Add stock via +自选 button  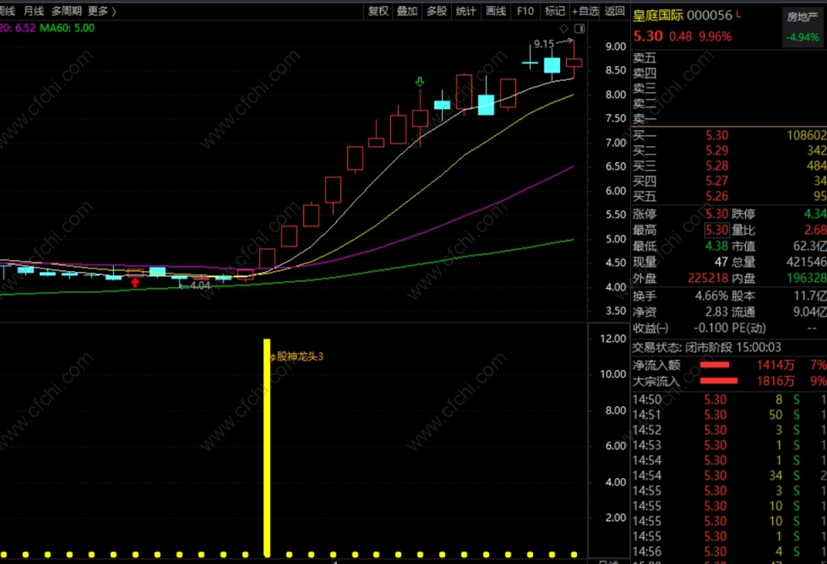click(585, 11)
